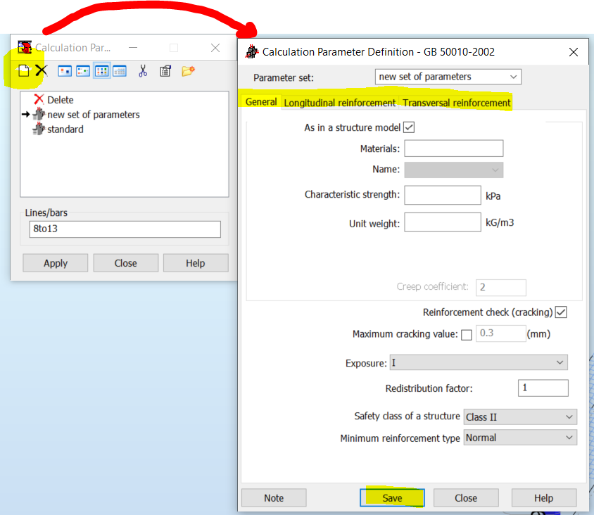Select the details view toolbar icon
The height and width of the screenshot is (515, 594).
119,71
